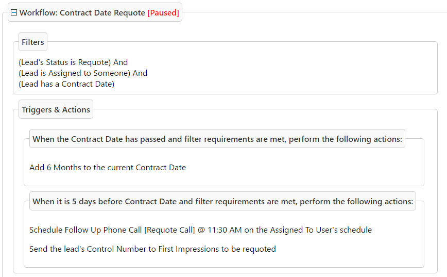
Task: Click the Send the lead's Control Number action
Action: pos(152,249)
